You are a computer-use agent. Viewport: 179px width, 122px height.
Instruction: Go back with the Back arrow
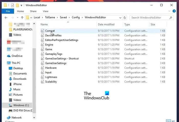(6, 18)
